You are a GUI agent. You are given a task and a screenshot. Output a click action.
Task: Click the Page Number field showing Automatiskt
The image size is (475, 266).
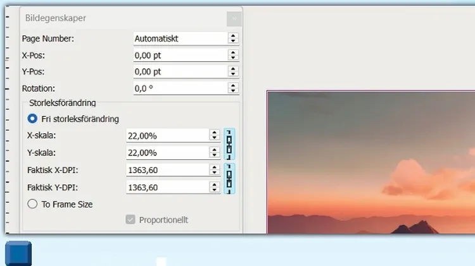pyautogui.click(x=180, y=39)
